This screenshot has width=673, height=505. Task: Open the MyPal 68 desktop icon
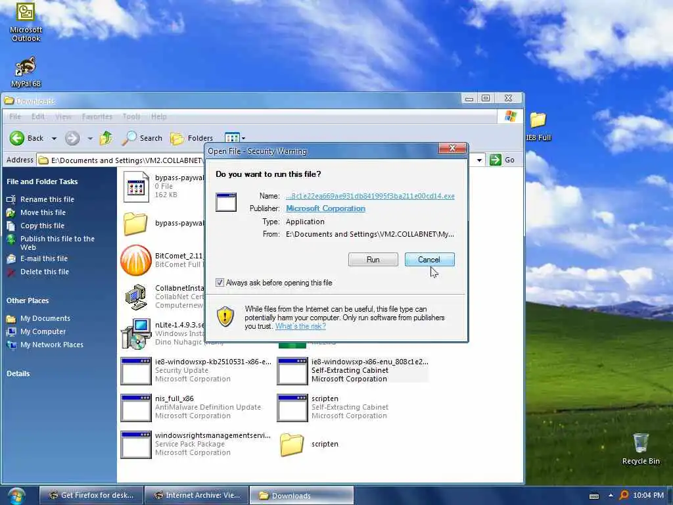point(26,71)
